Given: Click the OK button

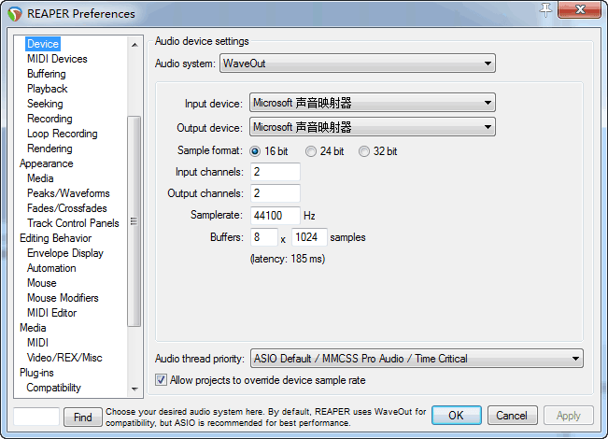Looking at the screenshot, I should coord(457,416).
